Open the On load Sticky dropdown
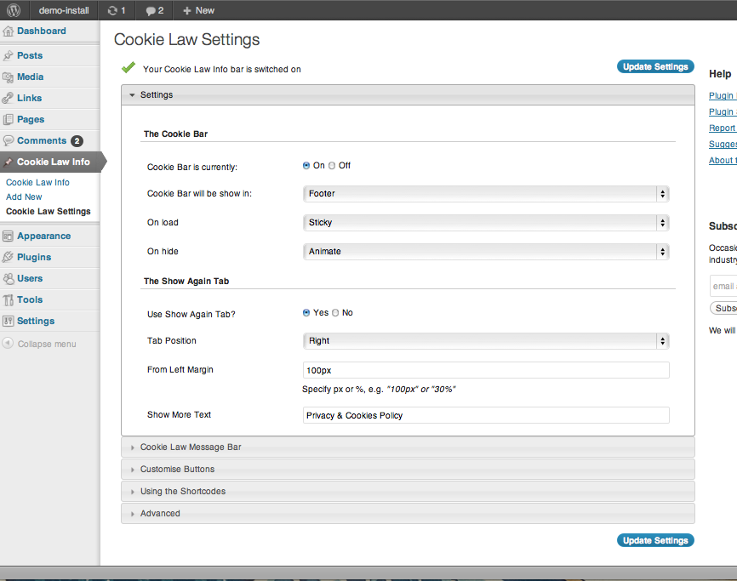This screenshot has height=581, width=737. click(486, 223)
